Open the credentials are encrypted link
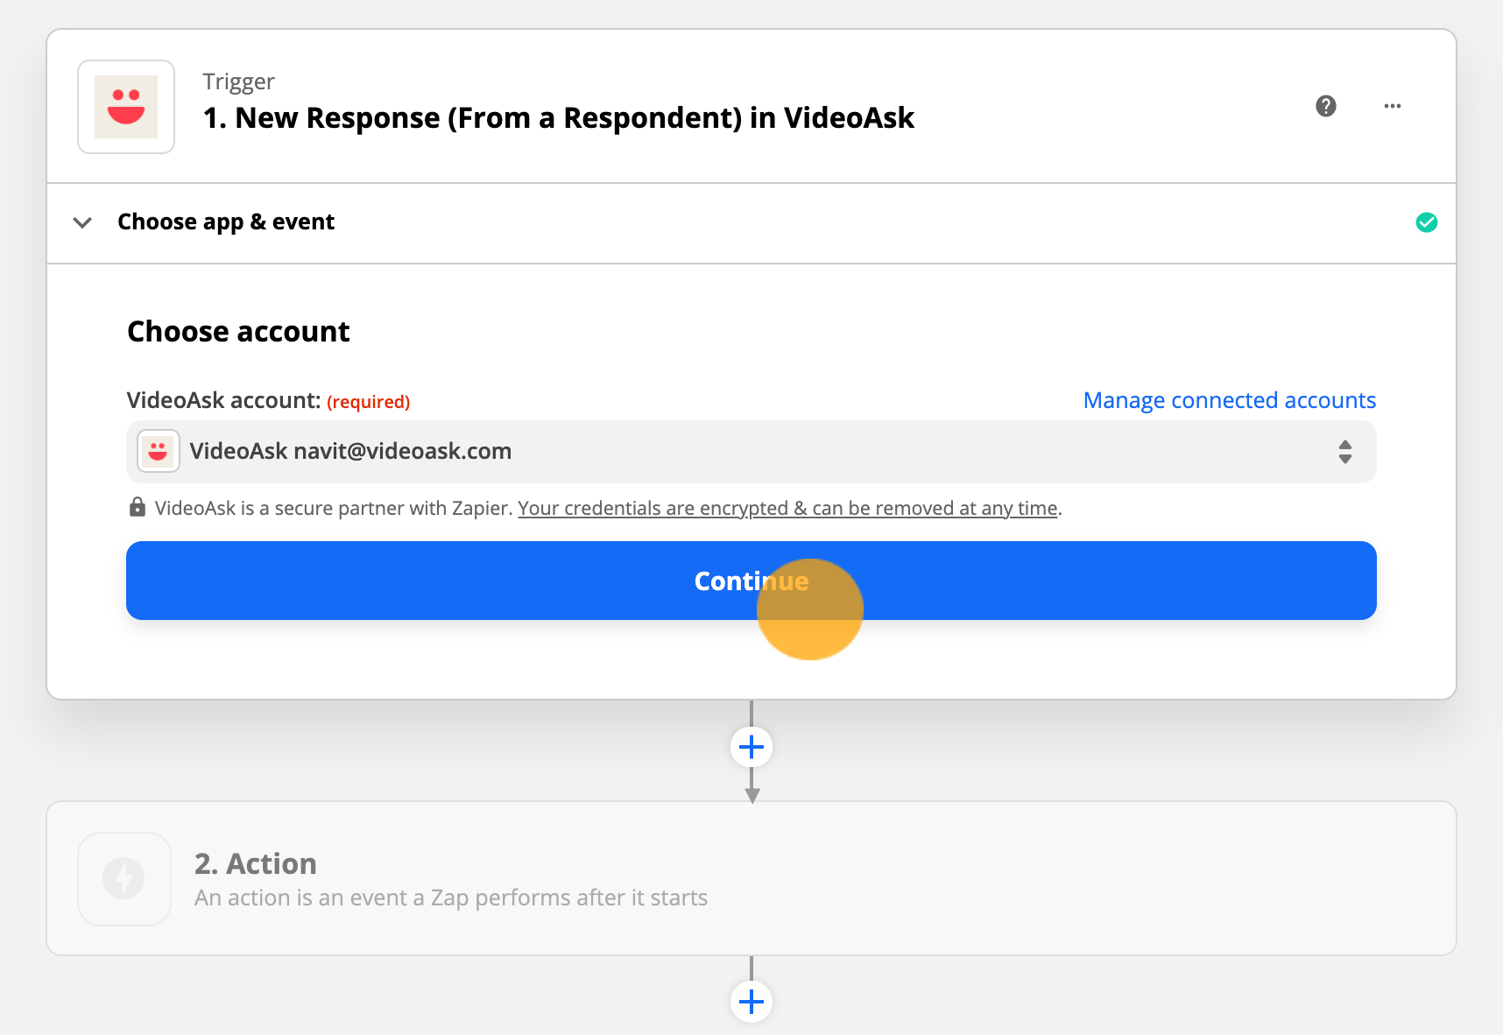This screenshot has height=1035, width=1503. tap(787, 508)
